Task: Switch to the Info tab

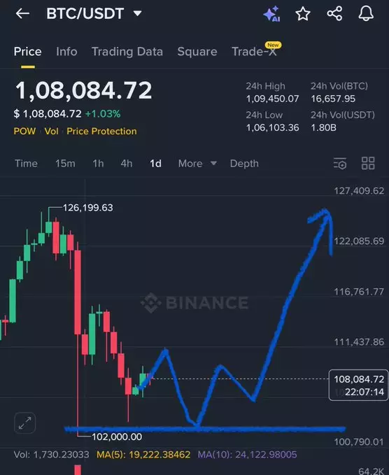Action: 66,52
